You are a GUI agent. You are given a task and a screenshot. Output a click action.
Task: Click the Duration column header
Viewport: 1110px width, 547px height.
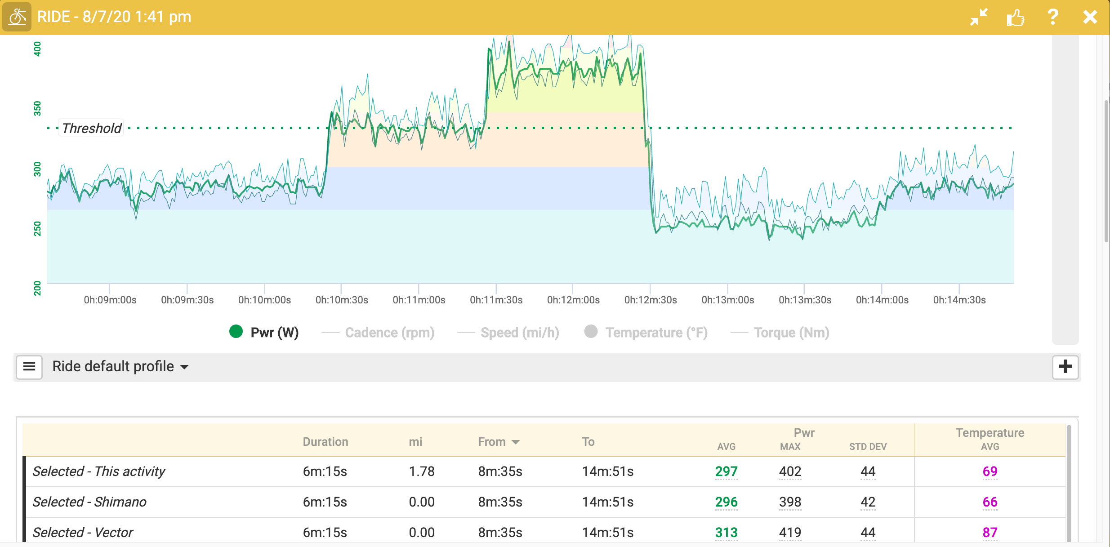[x=325, y=442]
